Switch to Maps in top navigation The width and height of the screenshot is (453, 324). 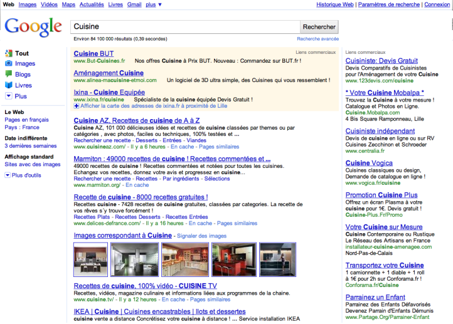[68, 4]
